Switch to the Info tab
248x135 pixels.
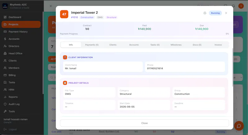click(71, 45)
